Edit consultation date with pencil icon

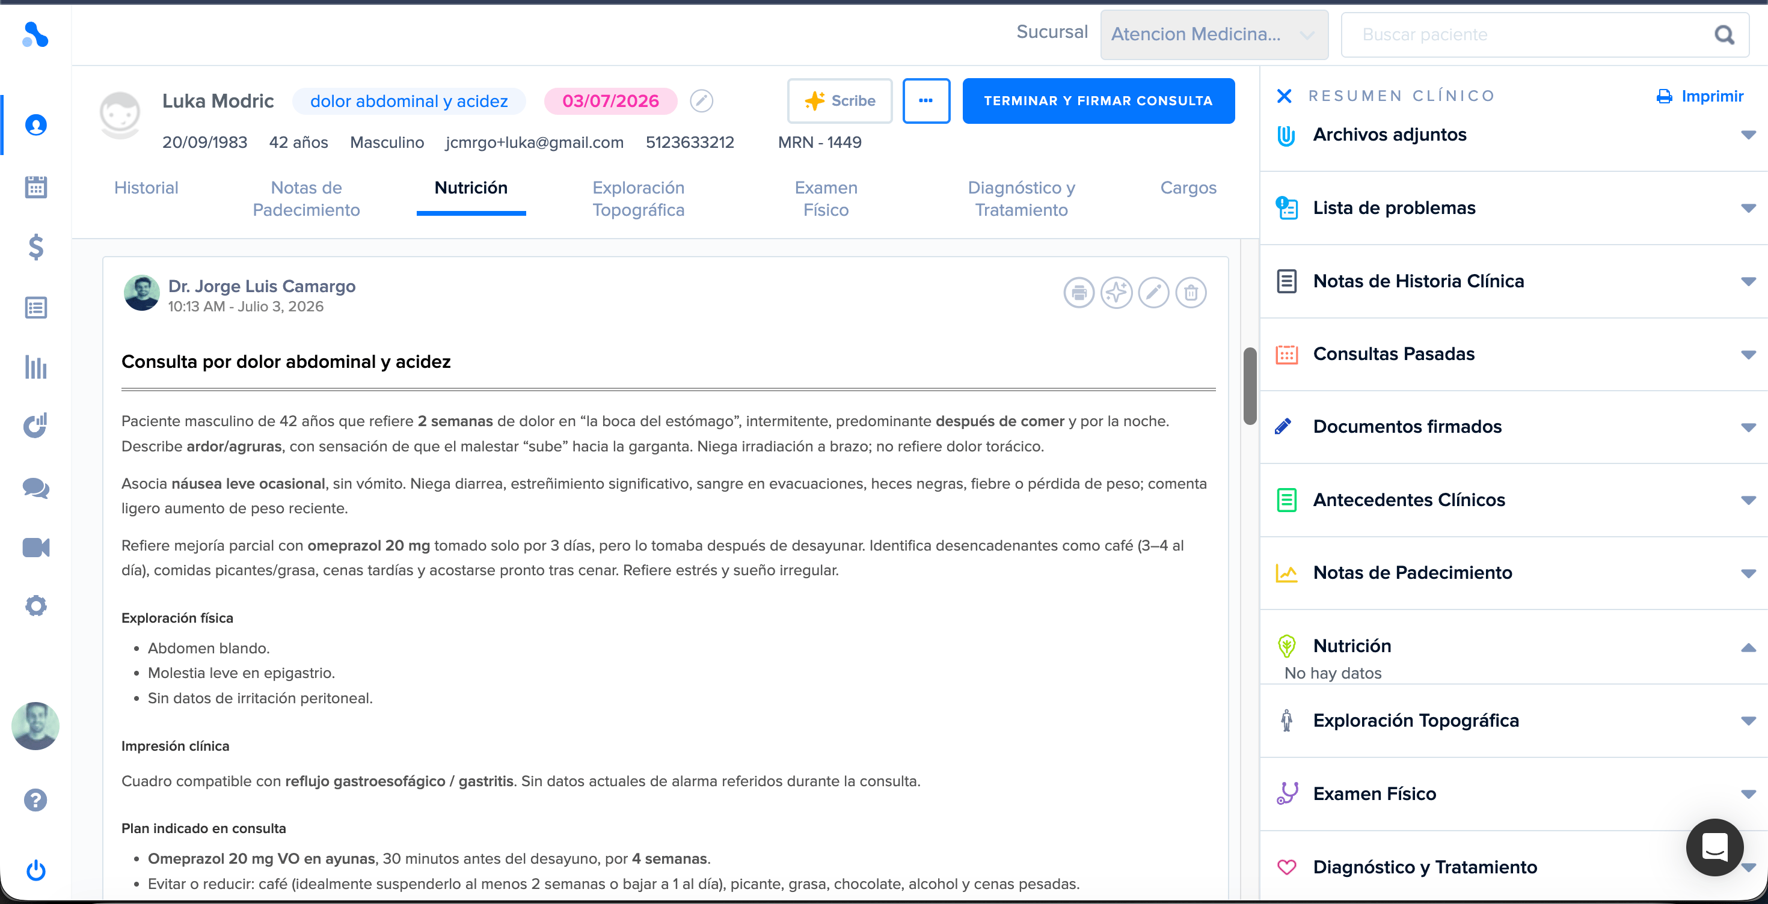701,101
